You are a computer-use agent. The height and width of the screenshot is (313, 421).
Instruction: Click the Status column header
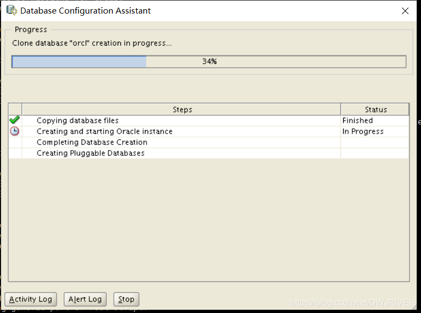click(375, 109)
